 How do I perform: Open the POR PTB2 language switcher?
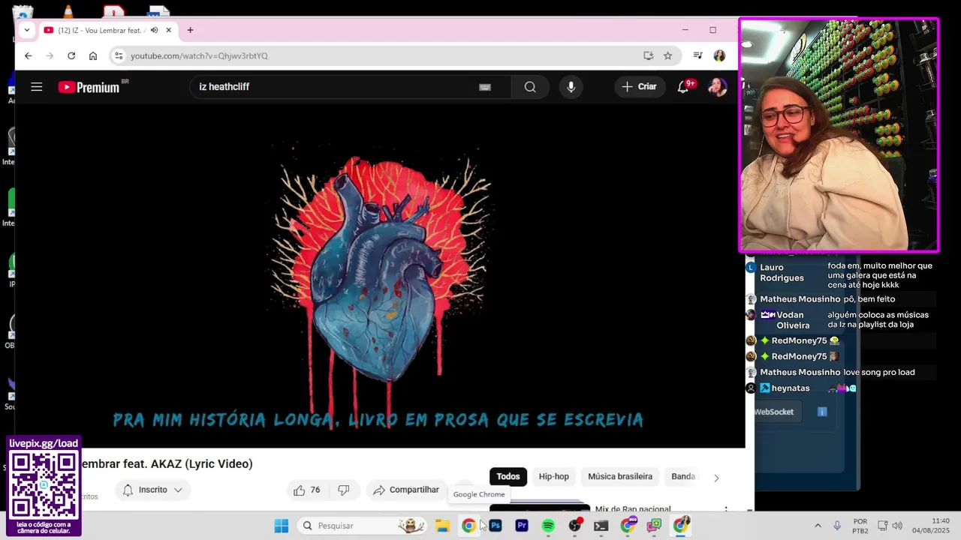click(x=860, y=526)
